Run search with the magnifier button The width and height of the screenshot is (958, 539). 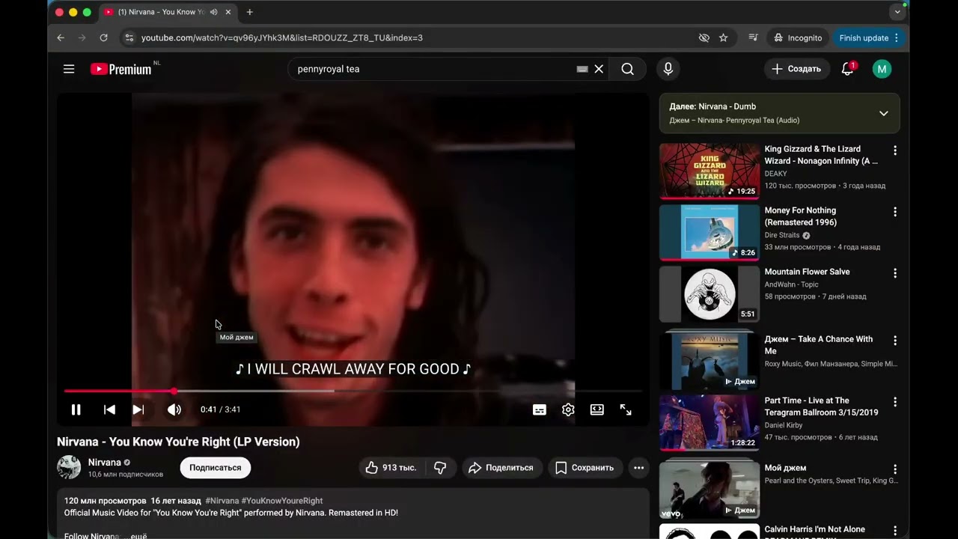627,69
